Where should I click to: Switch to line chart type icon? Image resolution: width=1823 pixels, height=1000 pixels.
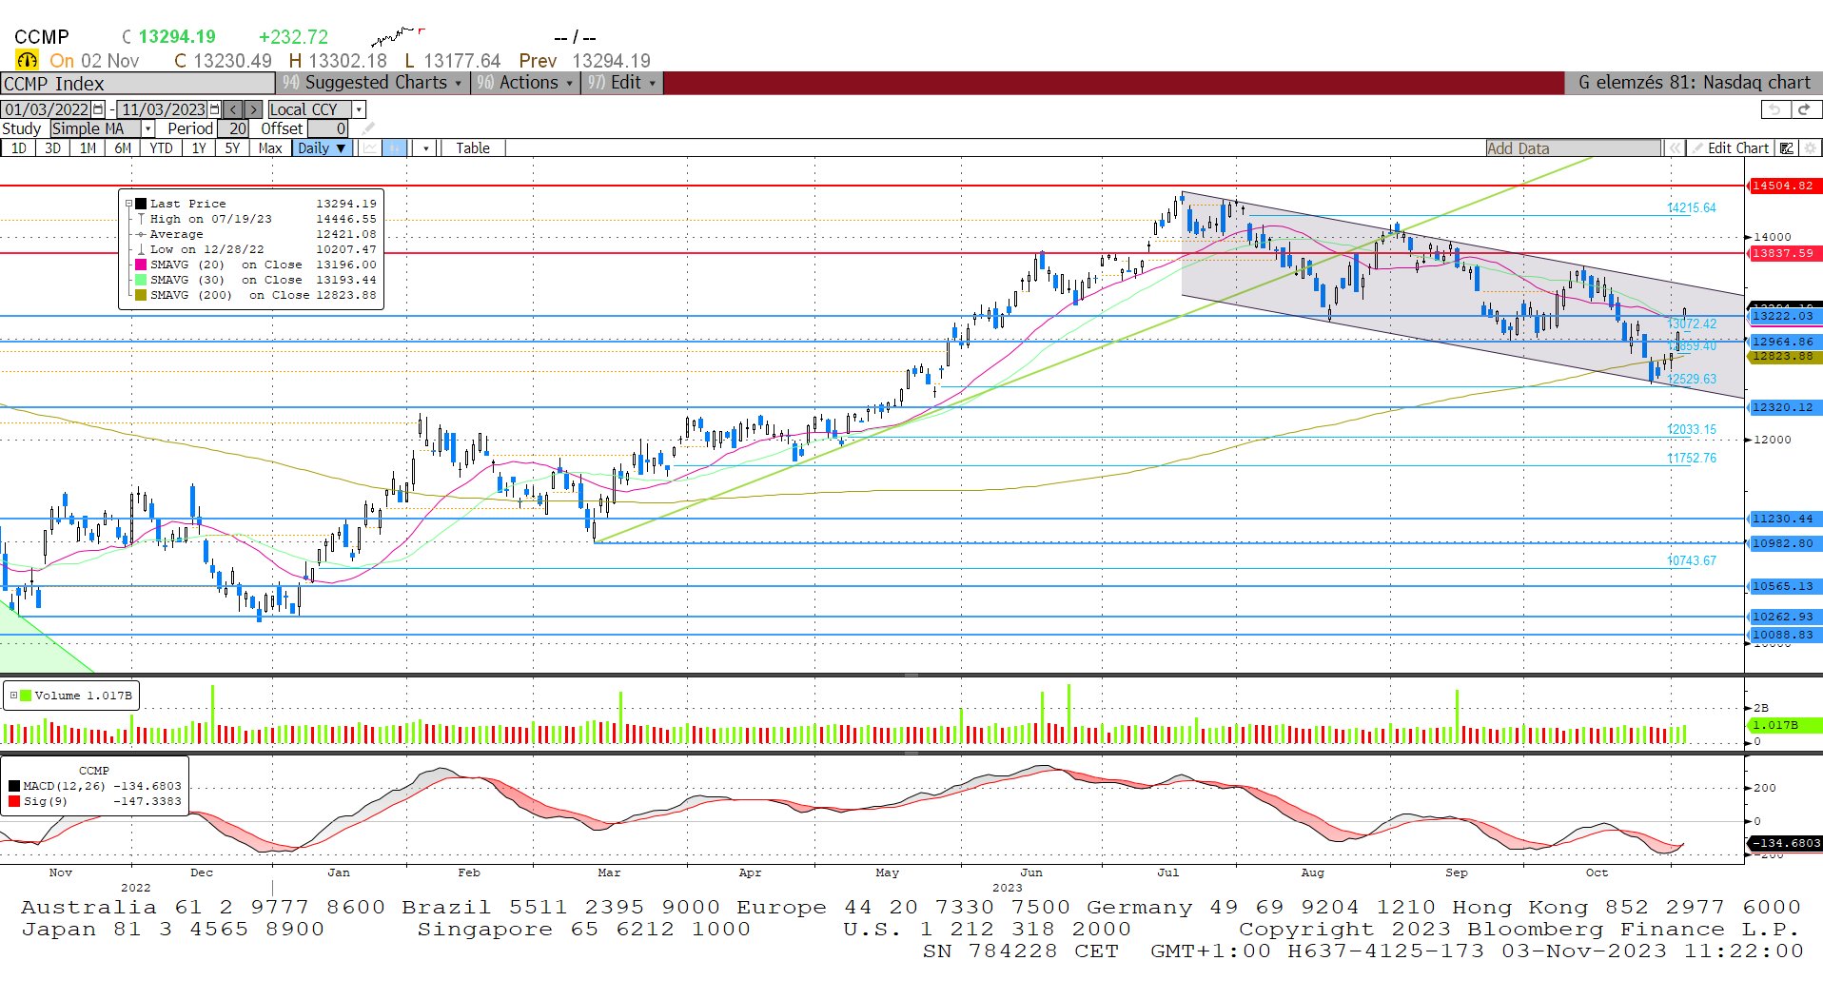[x=370, y=148]
